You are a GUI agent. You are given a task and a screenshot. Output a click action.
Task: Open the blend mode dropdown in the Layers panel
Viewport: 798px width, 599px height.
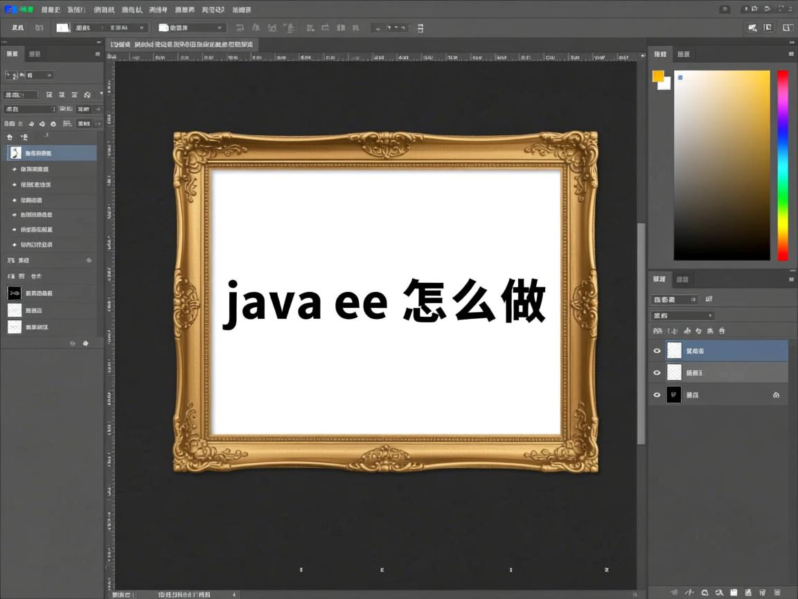pyautogui.click(x=682, y=315)
